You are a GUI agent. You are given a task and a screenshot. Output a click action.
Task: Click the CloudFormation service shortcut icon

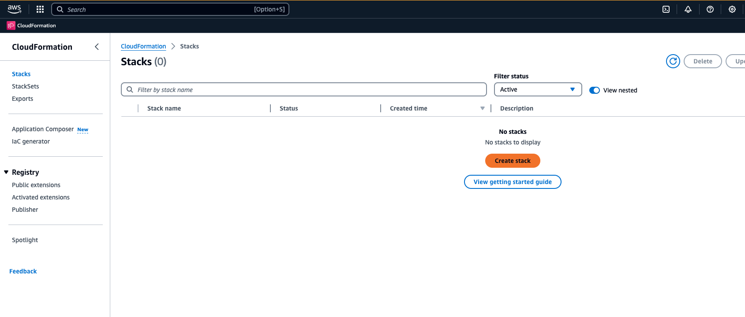click(x=11, y=26)
